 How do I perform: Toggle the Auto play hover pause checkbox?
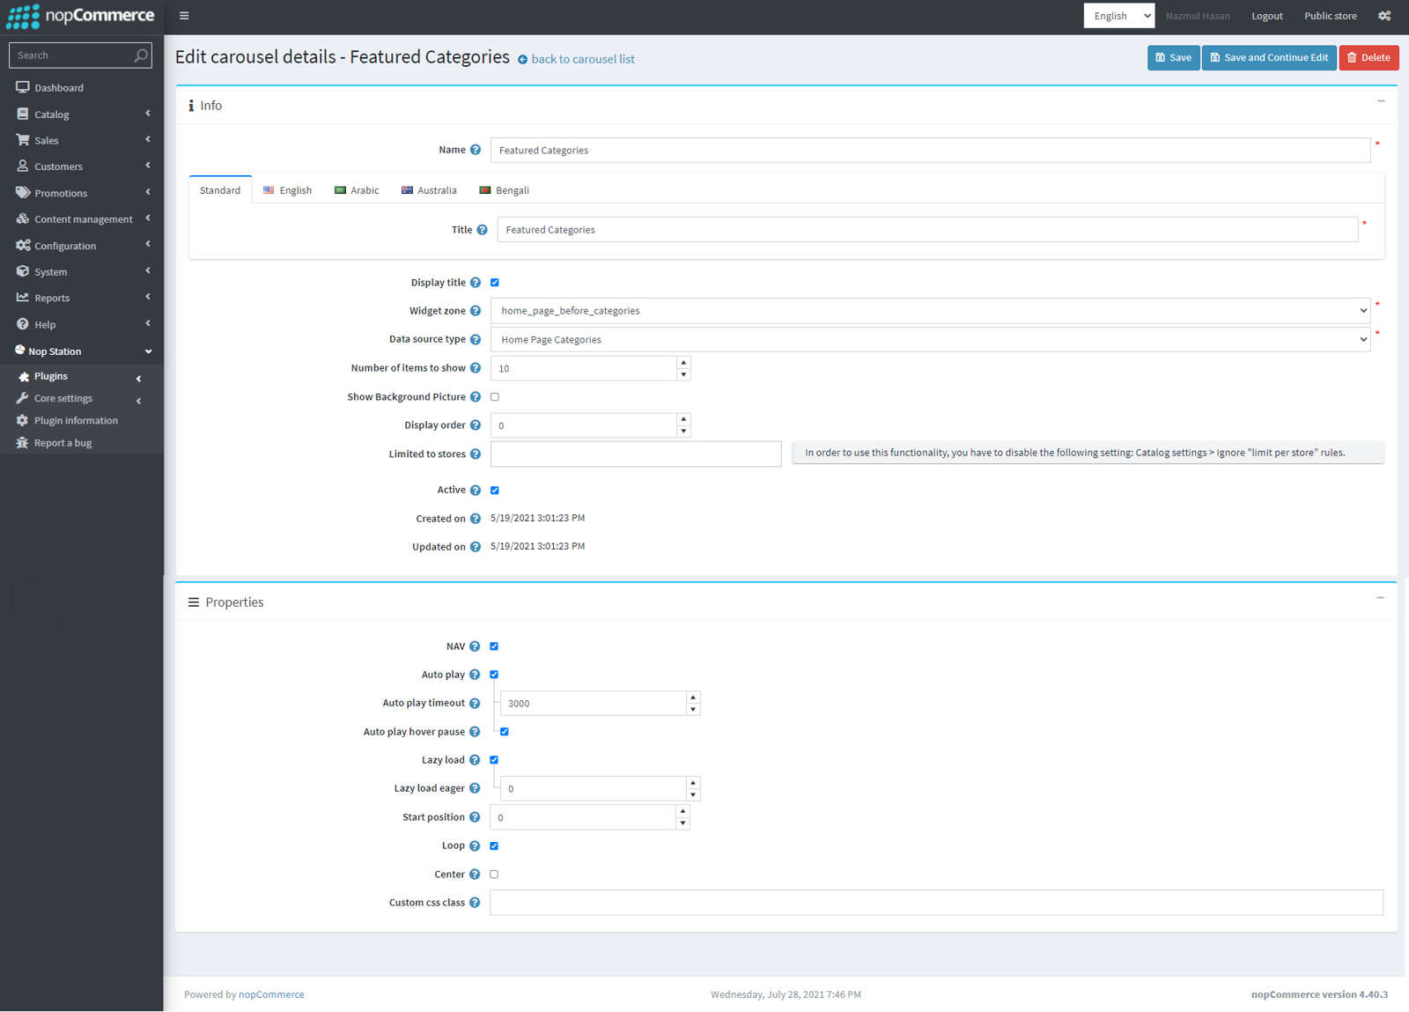pos(505,732)
